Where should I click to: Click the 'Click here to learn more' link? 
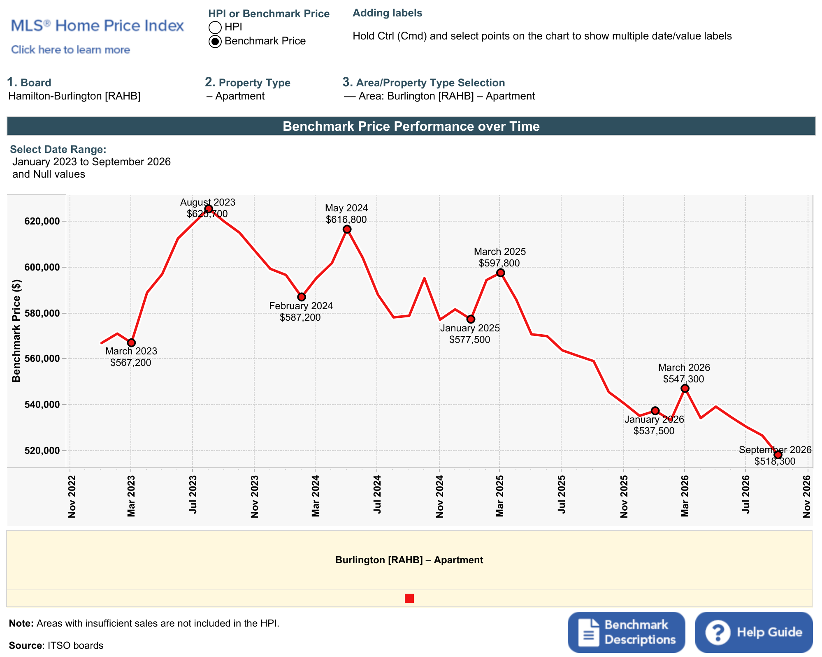[x=70, y=50]
